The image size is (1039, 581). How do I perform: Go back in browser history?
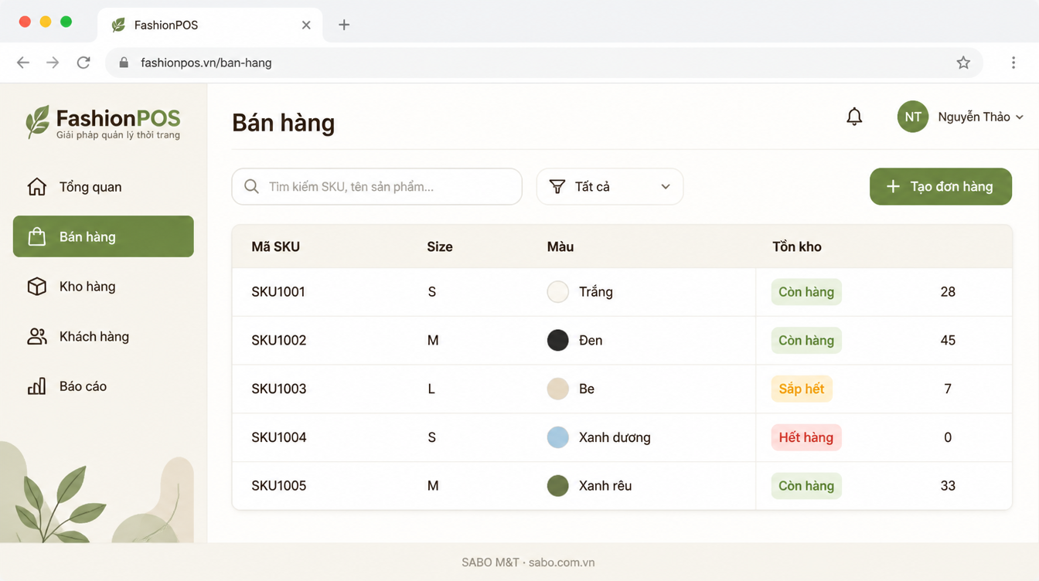[x=23, y=63]
